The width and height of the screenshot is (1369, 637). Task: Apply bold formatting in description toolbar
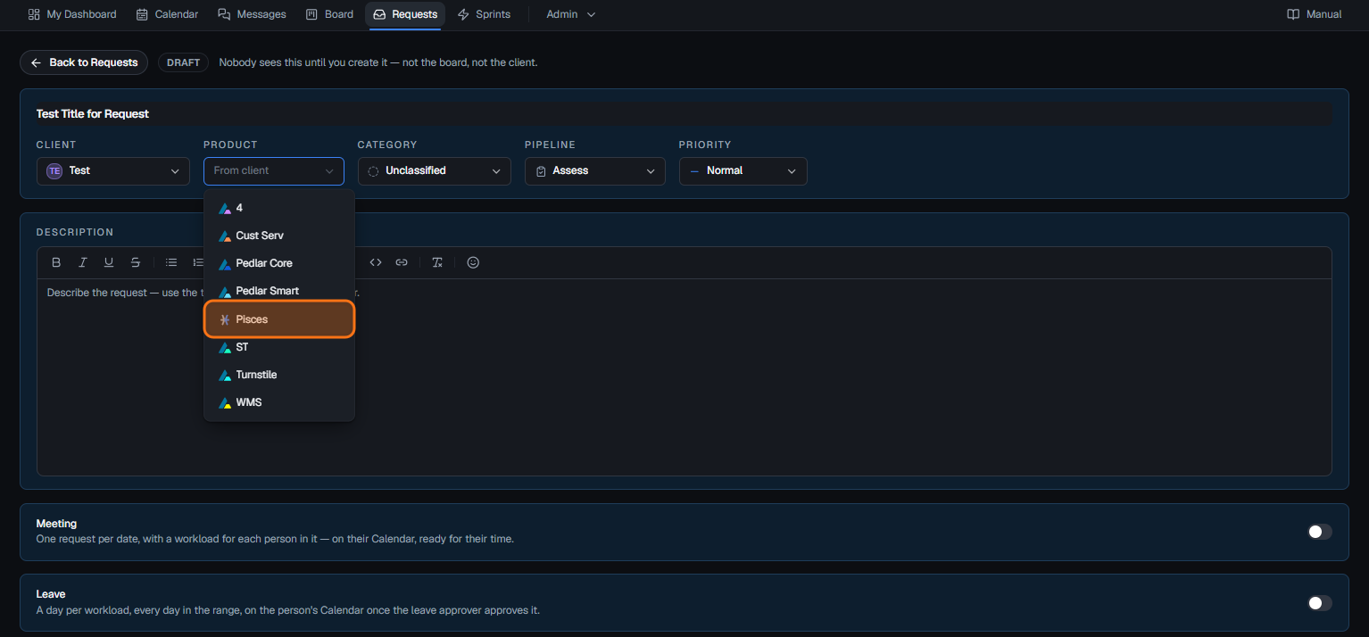tap(56, 262)
